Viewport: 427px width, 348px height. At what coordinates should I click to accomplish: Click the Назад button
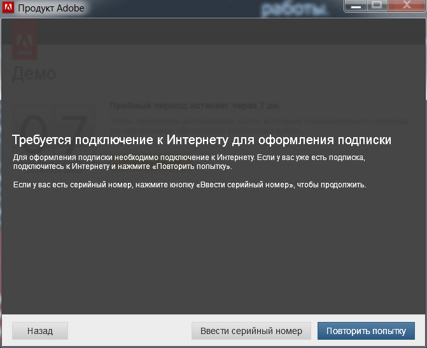(x=40, y=331)
